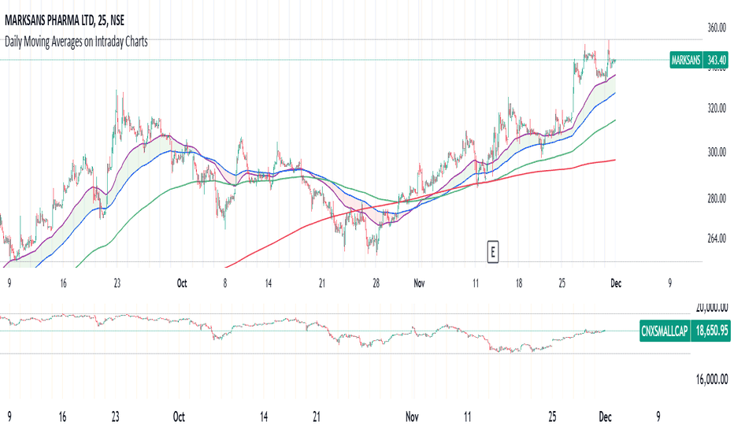Click the blue moving average line end
Screen dimensions: 734x433
[614, 94]
